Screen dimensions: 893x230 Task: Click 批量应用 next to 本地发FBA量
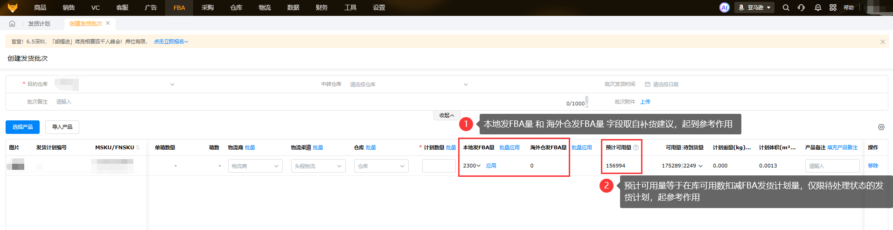click(x=509, y=147)
